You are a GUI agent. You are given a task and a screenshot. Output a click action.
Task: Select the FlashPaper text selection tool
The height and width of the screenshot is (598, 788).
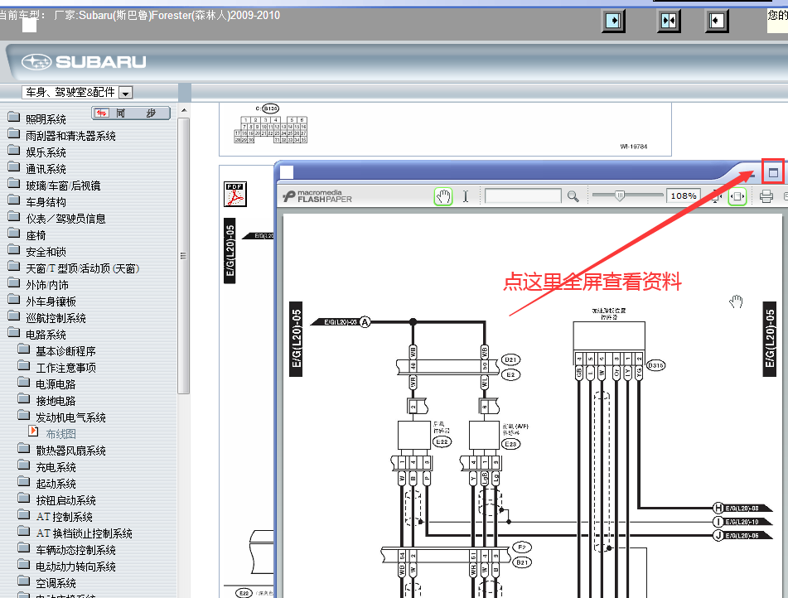tap(466, 196)
